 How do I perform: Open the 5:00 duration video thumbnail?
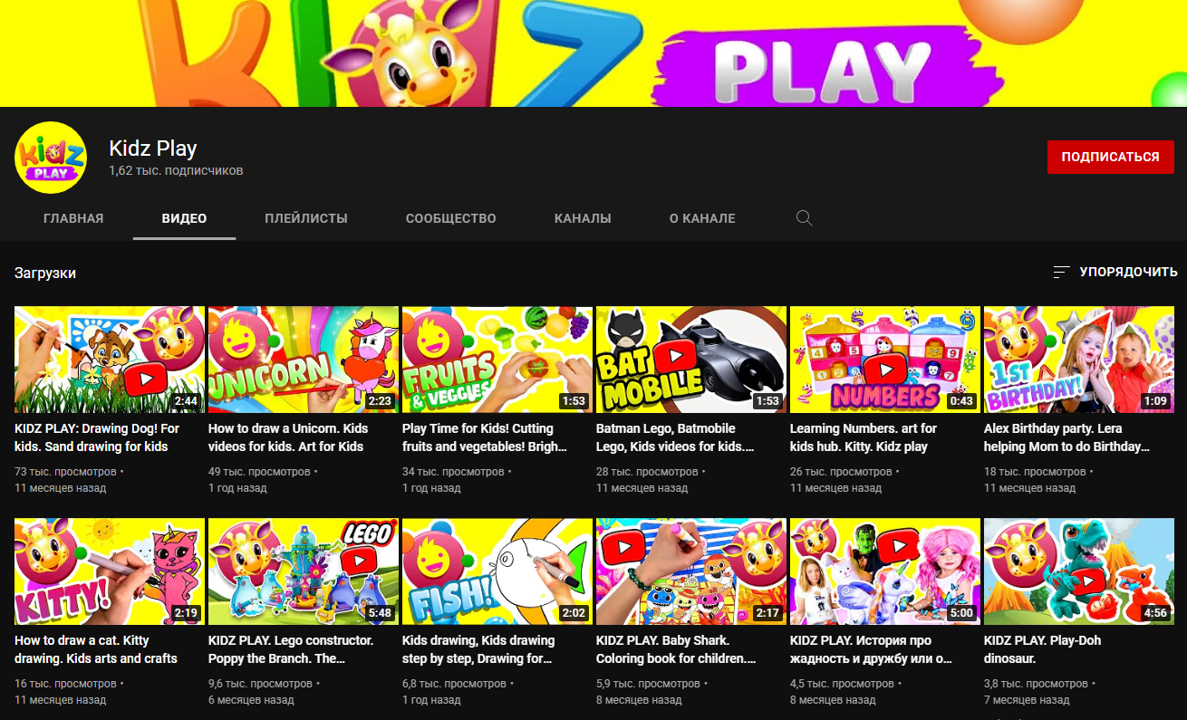[x=885, y=571]
